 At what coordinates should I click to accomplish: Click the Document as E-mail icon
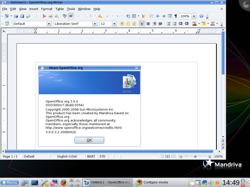pyautogui.click(x=28, y=16)
